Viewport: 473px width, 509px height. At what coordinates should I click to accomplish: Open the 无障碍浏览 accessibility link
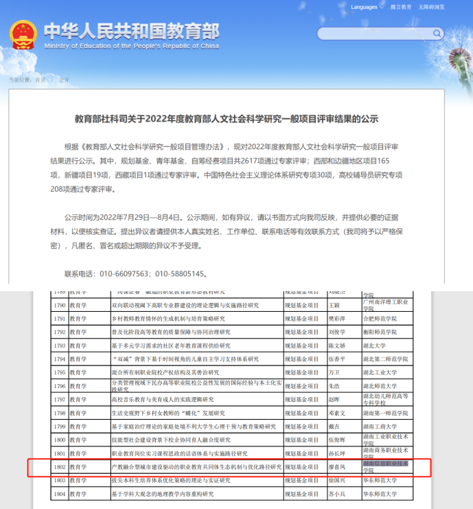coord(432,7)
